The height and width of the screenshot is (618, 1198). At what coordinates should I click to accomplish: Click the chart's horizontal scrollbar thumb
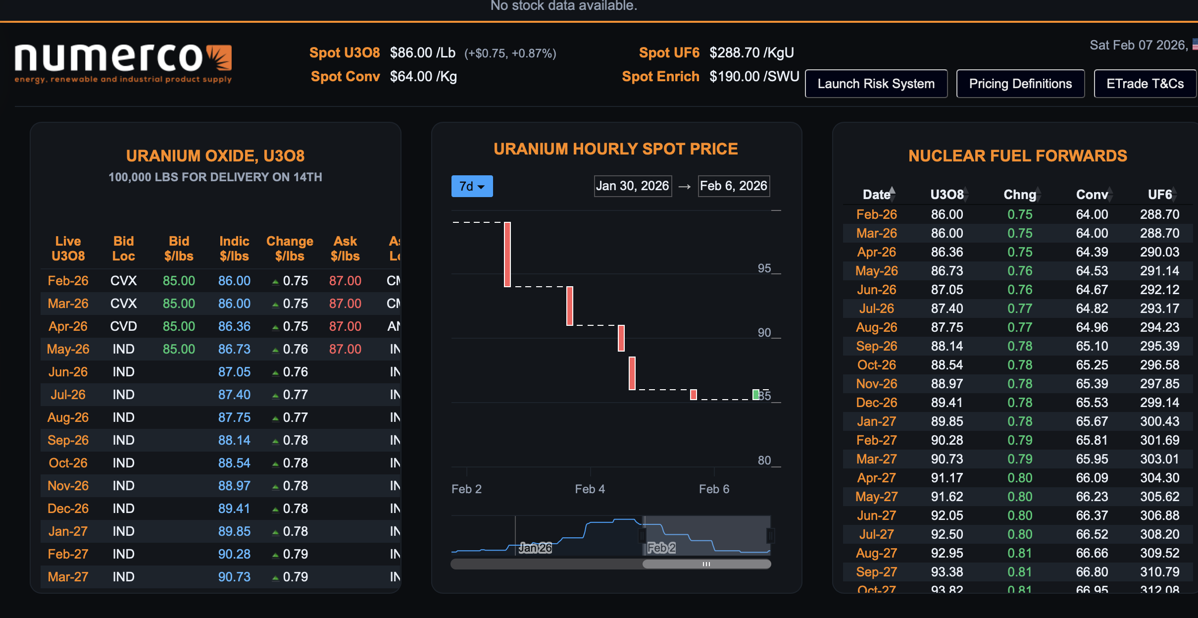[706, 564]
